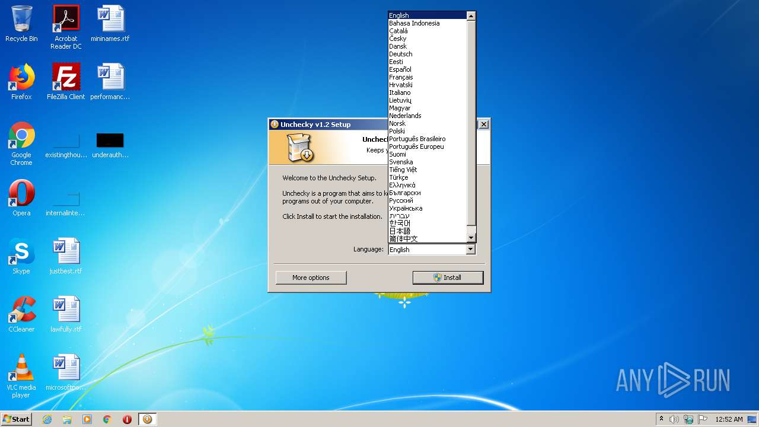
Task: Close the Unchecky Setup window
Action: pyautogui.click(x=484, y=124)
